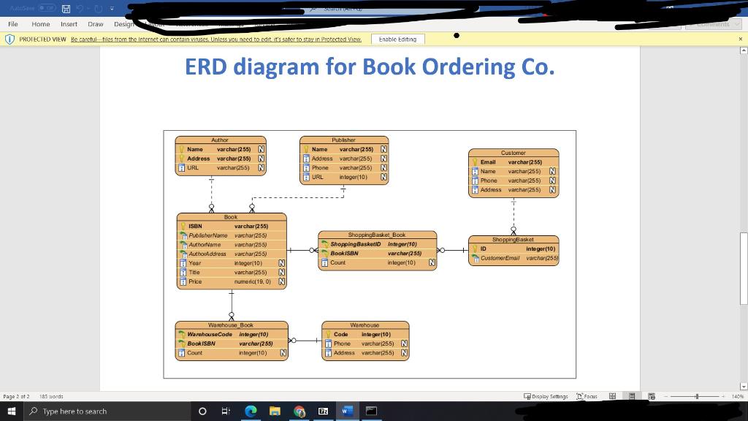Click the Save icon on Quick Access Toolbar
Image resolution: width=748 pixels, height=421 pixels.
point(66,8)
